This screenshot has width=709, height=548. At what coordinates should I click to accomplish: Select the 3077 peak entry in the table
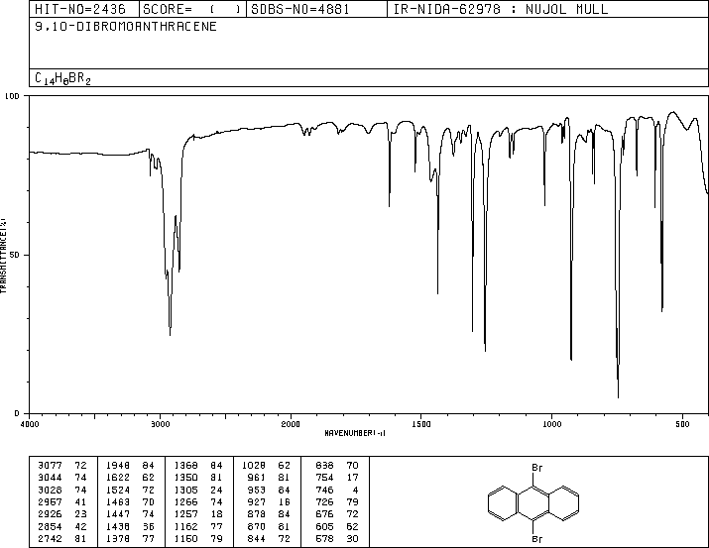pos(61,466)
